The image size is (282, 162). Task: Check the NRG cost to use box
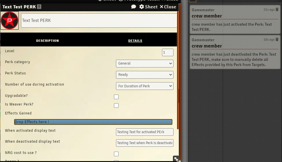pos(116,154)
